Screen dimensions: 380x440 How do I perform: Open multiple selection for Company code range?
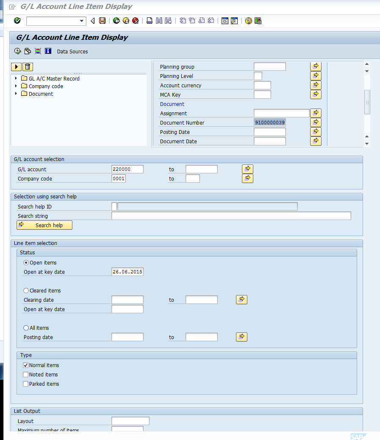248,178
